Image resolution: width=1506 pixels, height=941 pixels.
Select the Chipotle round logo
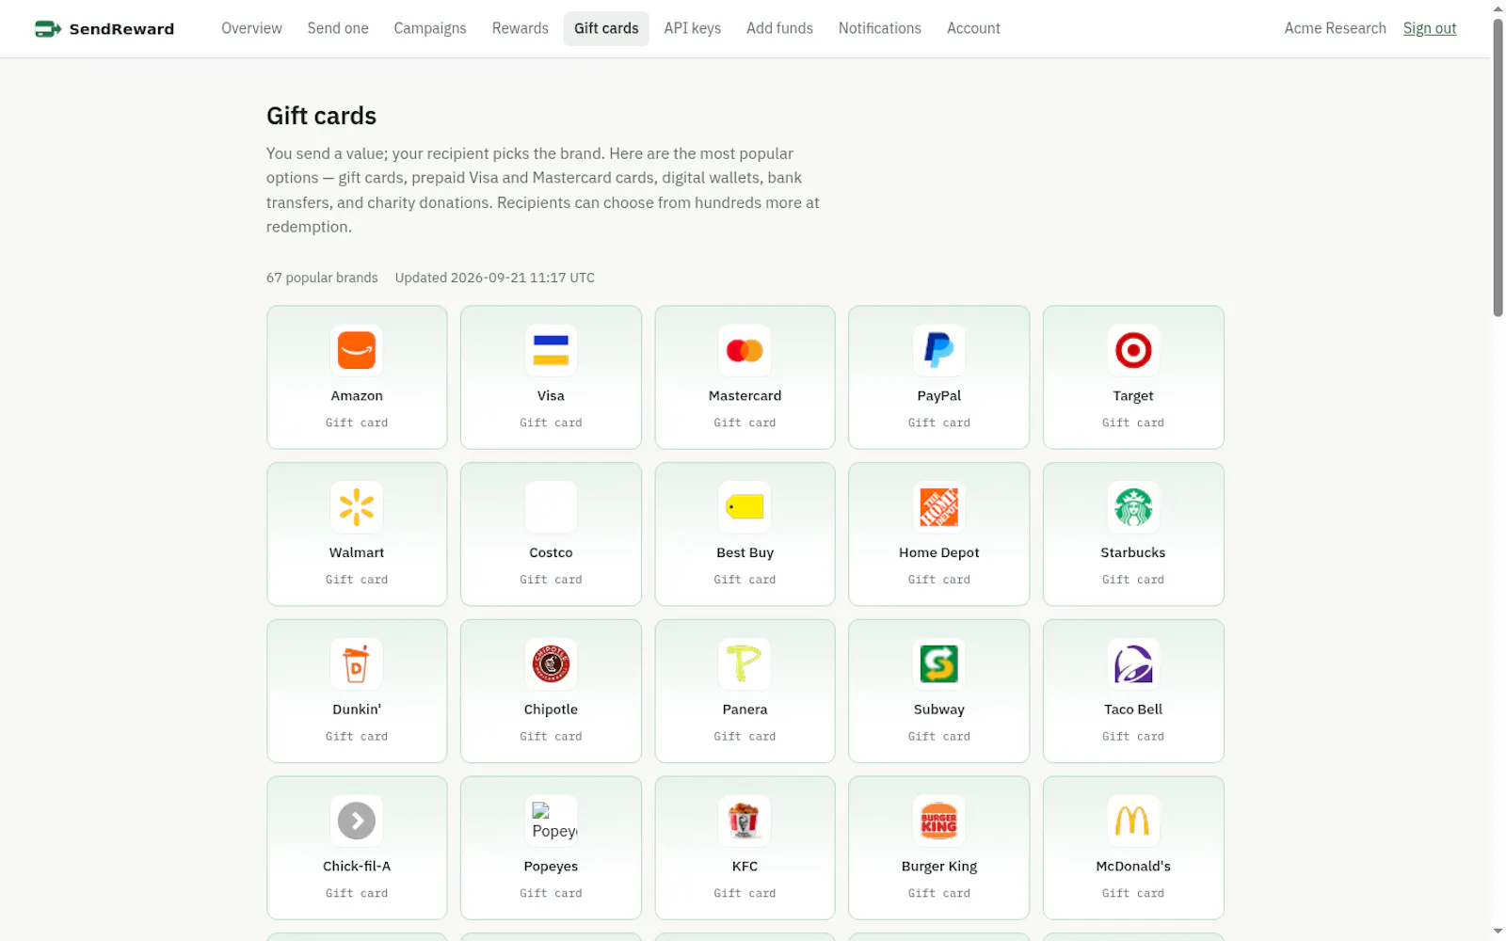(x=551, y=664)
